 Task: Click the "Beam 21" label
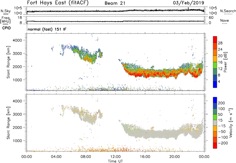click(115, 3)
